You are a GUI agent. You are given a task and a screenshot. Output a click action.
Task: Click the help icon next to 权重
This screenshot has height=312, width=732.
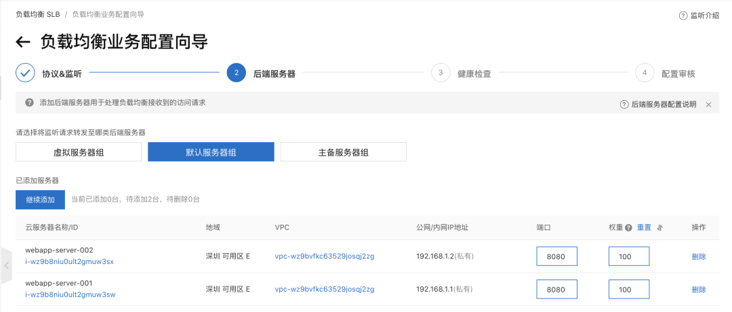point(628,228)
